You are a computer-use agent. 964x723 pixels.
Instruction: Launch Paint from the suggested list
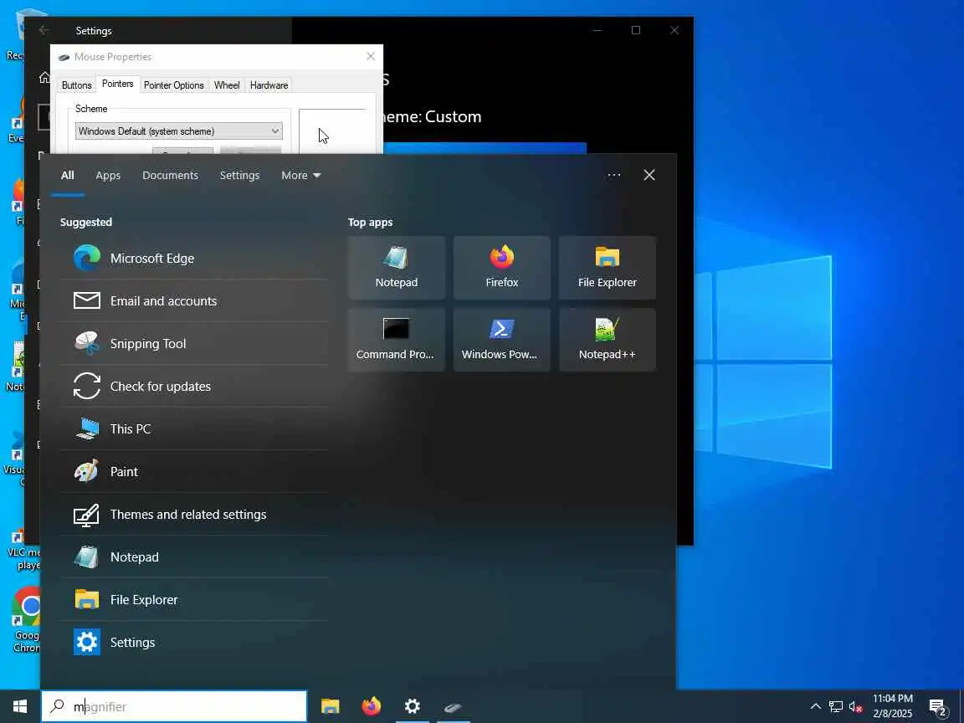[194, 472]
